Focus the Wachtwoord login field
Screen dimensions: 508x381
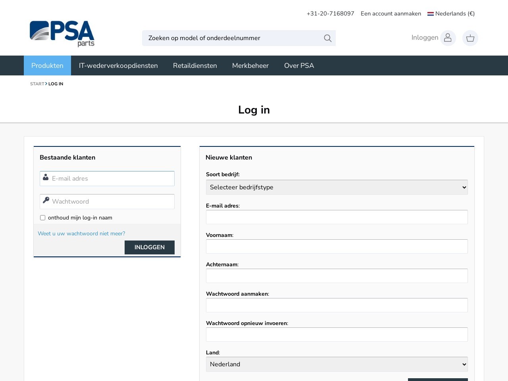coord(107,202)
